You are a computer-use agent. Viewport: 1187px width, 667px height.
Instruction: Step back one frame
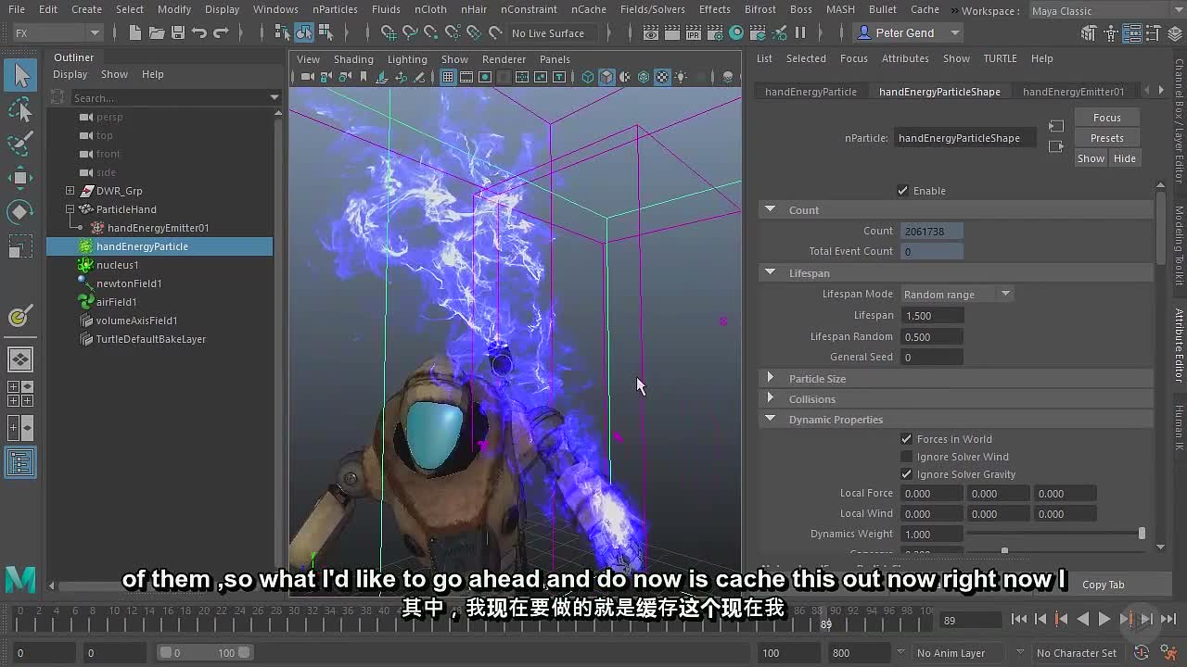(1040, 620)
